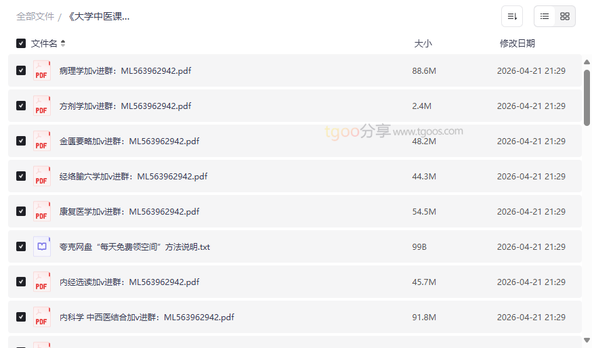The height and width of the screenshot is (348, 592).
Task: Uncheck the 经络腧穴学 file checkbox
Action: pyautogui.click(x=21, y=176)
